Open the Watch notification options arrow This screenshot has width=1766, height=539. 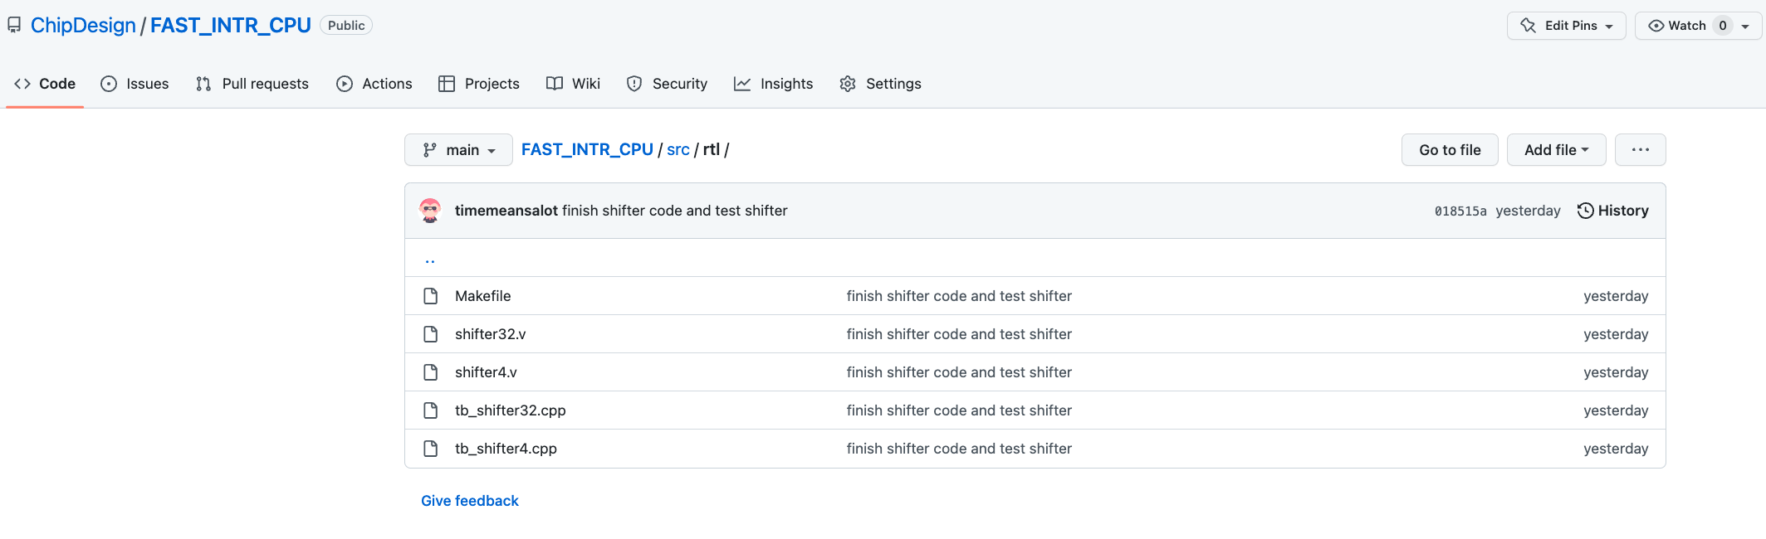pos(1746,26)
